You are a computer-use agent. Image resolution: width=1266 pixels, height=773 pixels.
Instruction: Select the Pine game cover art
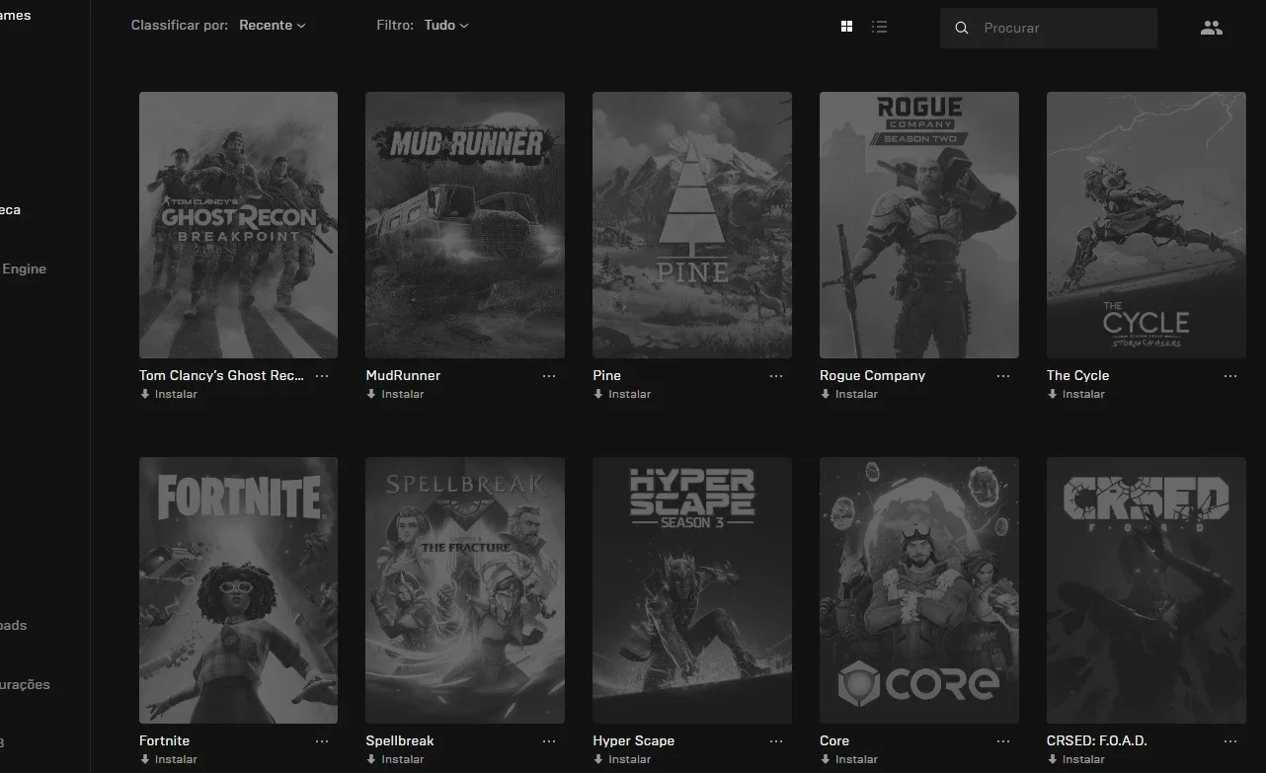click(692, 225)
